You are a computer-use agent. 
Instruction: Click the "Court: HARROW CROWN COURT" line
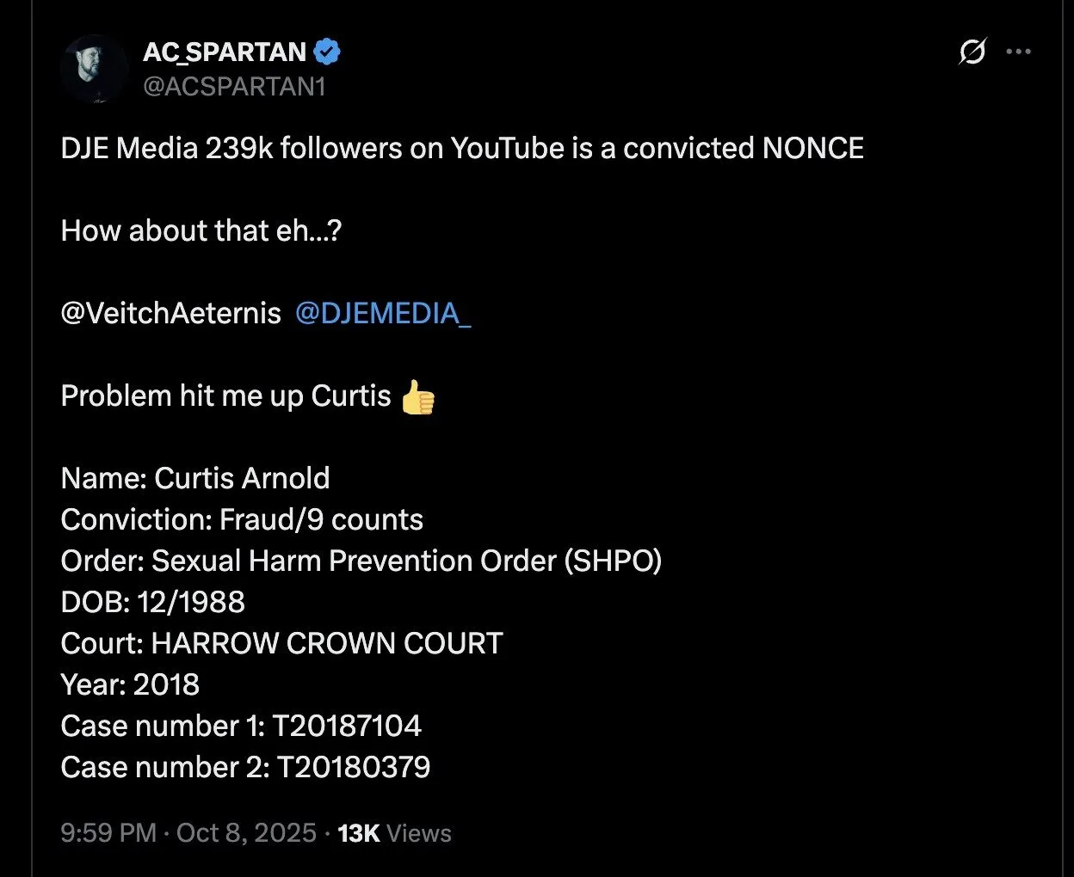[x=281, y=644]
